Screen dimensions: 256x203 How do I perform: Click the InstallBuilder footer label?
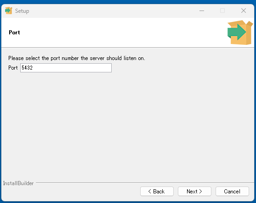[x=18, y=183]
